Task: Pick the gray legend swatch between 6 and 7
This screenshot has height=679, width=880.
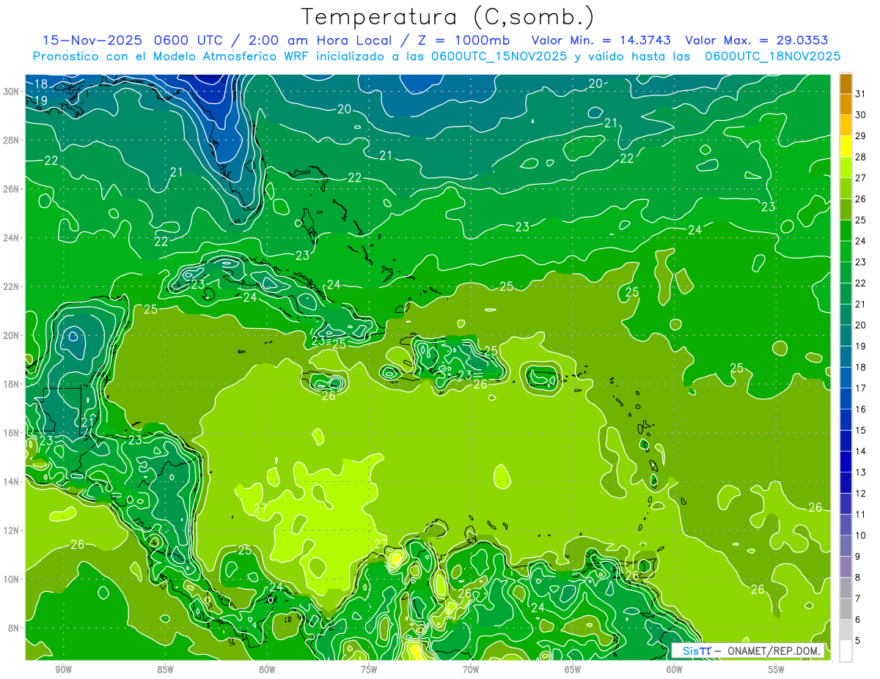Action: coord(846,609)
